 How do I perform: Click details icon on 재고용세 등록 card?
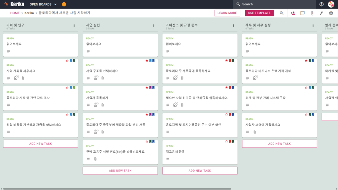168,159
